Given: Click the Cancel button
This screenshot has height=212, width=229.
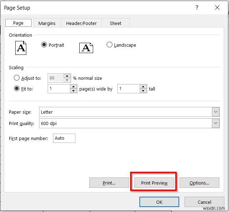Looking at the screenshot, I should click(x=204, y=202).
